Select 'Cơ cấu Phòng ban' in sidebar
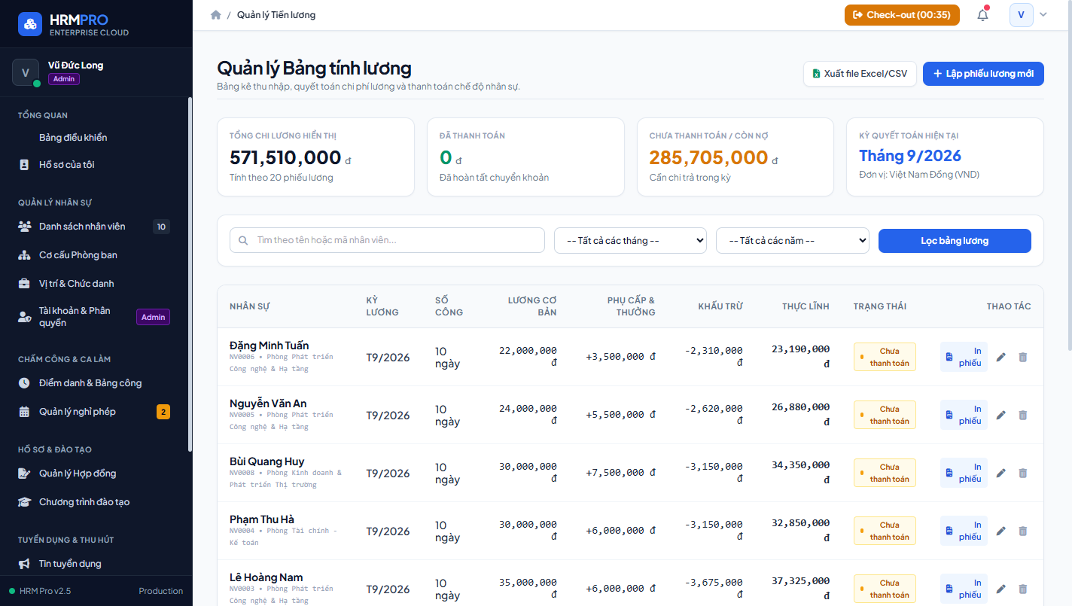Screen dimensions: 1072x606 pyautogui.click(x=94, y=255)
